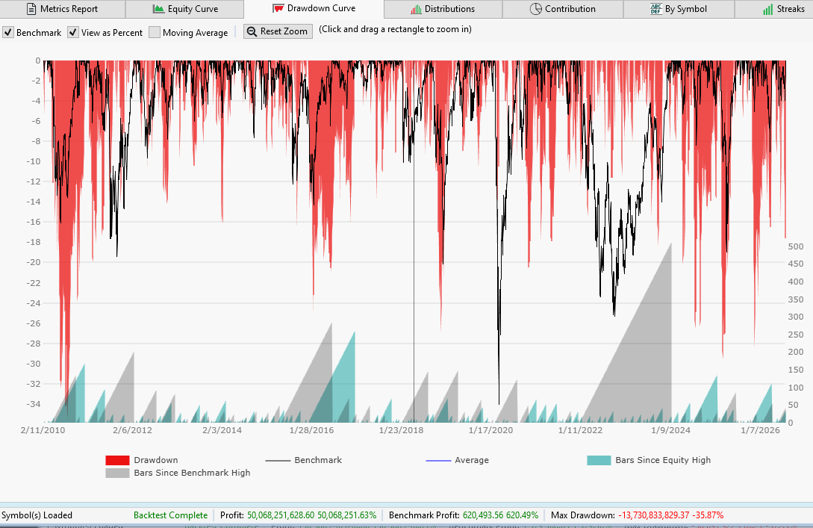Click the Benchmark legend label
Image resolution: width=813 pixels, height=528 pixels.
pos(318,460)
